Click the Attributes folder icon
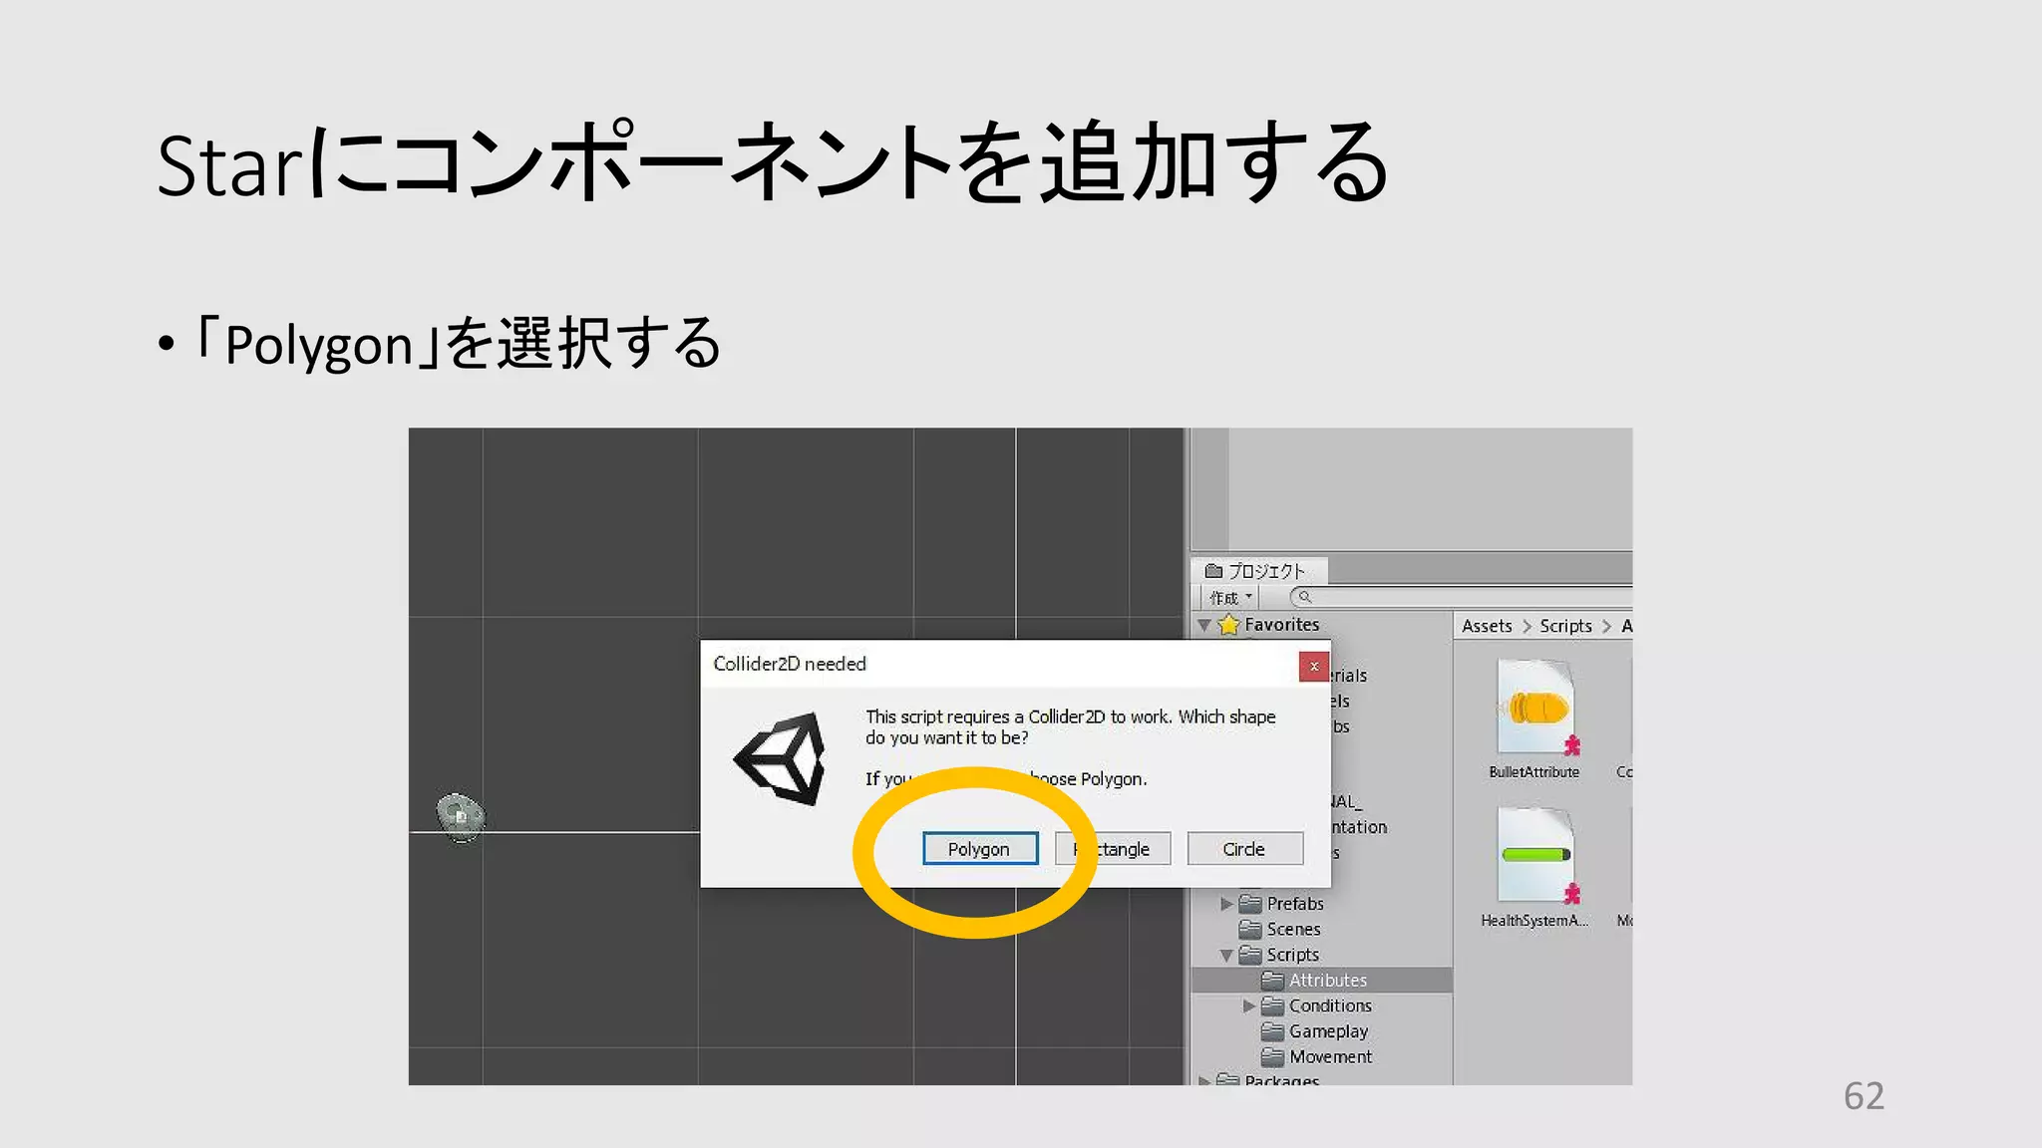The image size is (2042, 1148). [x=1272, y=981]
